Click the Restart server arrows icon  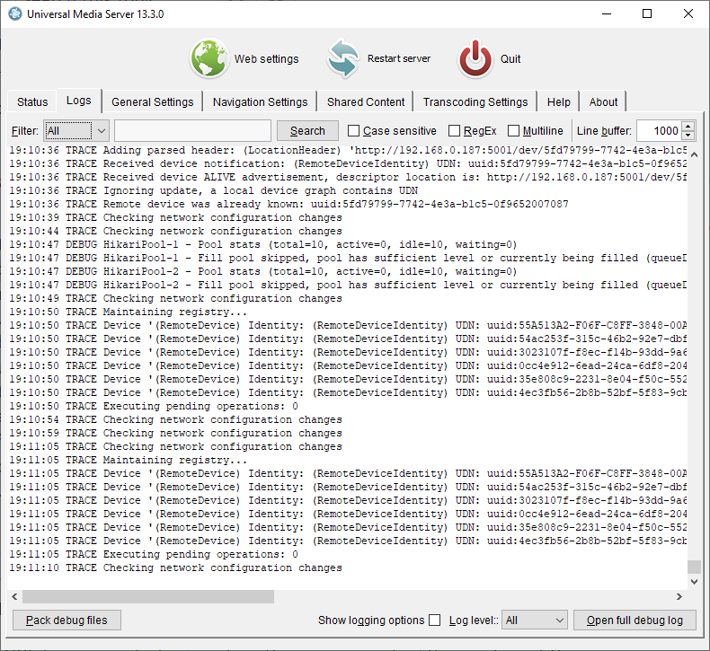(x=343, y=58)
